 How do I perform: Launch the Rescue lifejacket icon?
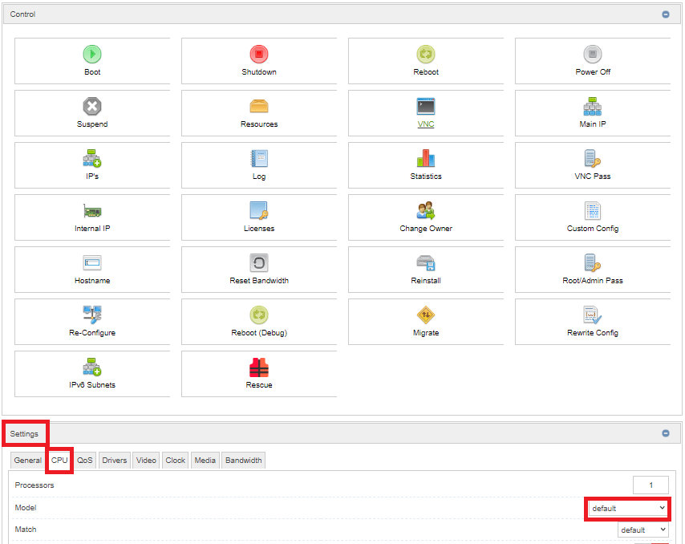click(x=259, y=367)
